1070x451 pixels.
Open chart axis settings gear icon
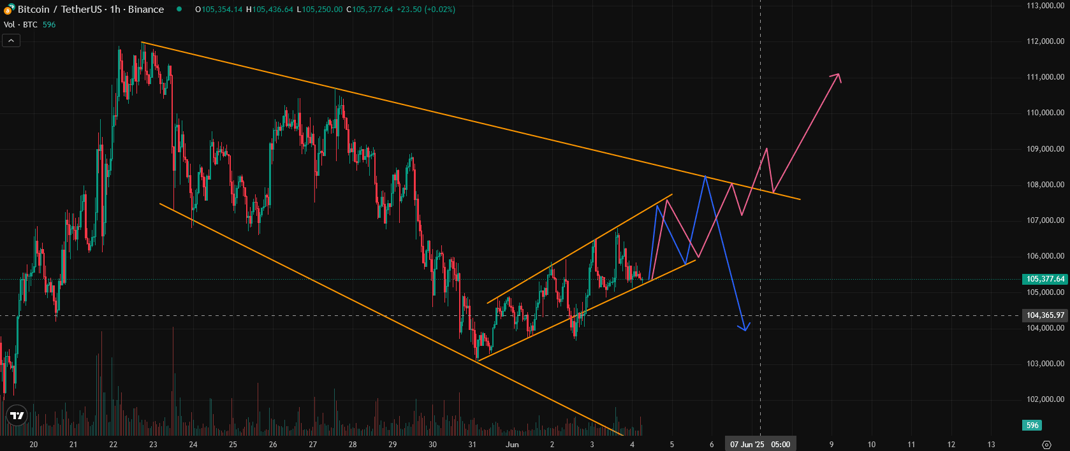(1046, 445)
